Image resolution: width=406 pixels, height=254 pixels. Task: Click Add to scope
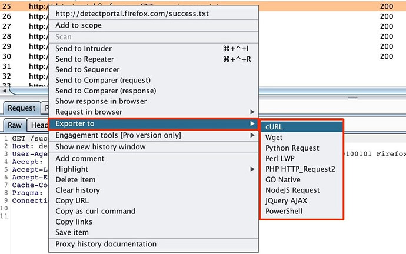tap(78, 25)
